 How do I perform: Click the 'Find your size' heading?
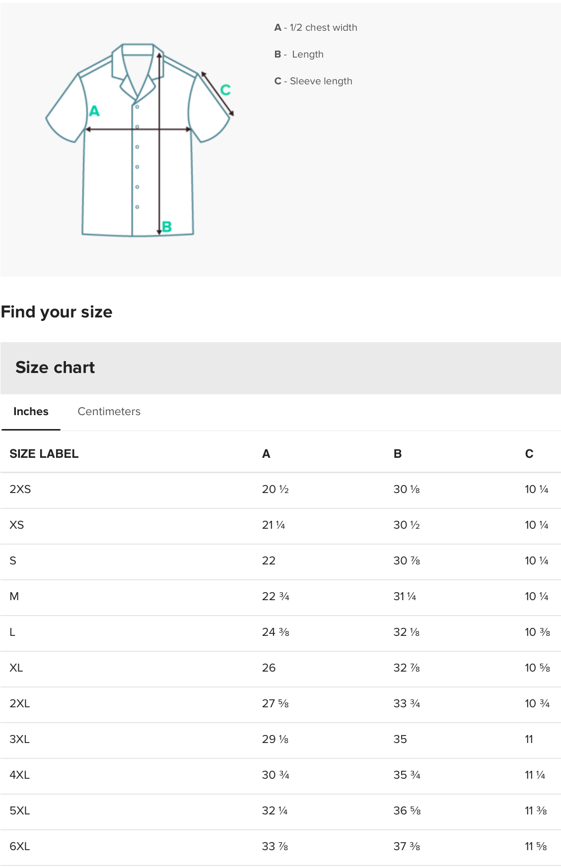click(x=57, y=312)
